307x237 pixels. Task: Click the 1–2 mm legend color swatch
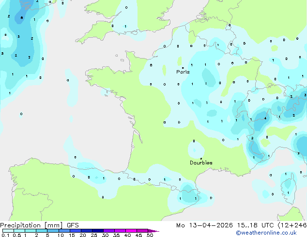coord(31,231)
